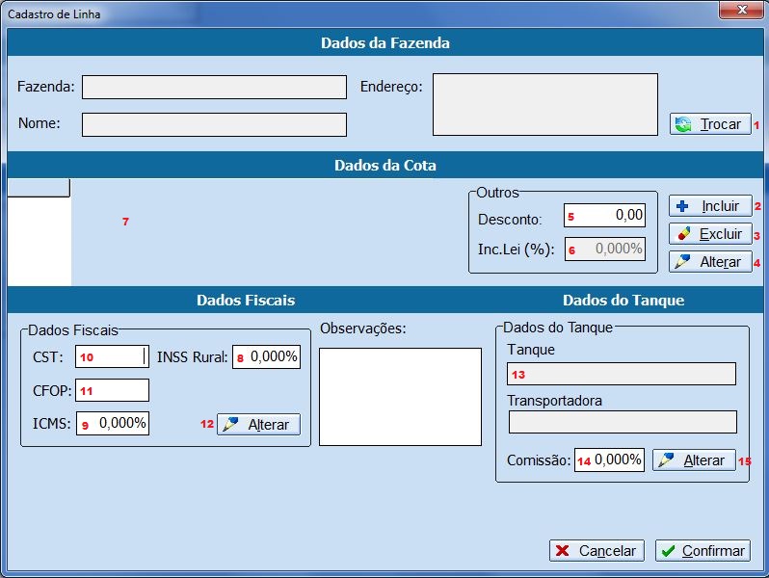
Task: Click Alterar in the Dados da Cota section
Action: point(710,261)
